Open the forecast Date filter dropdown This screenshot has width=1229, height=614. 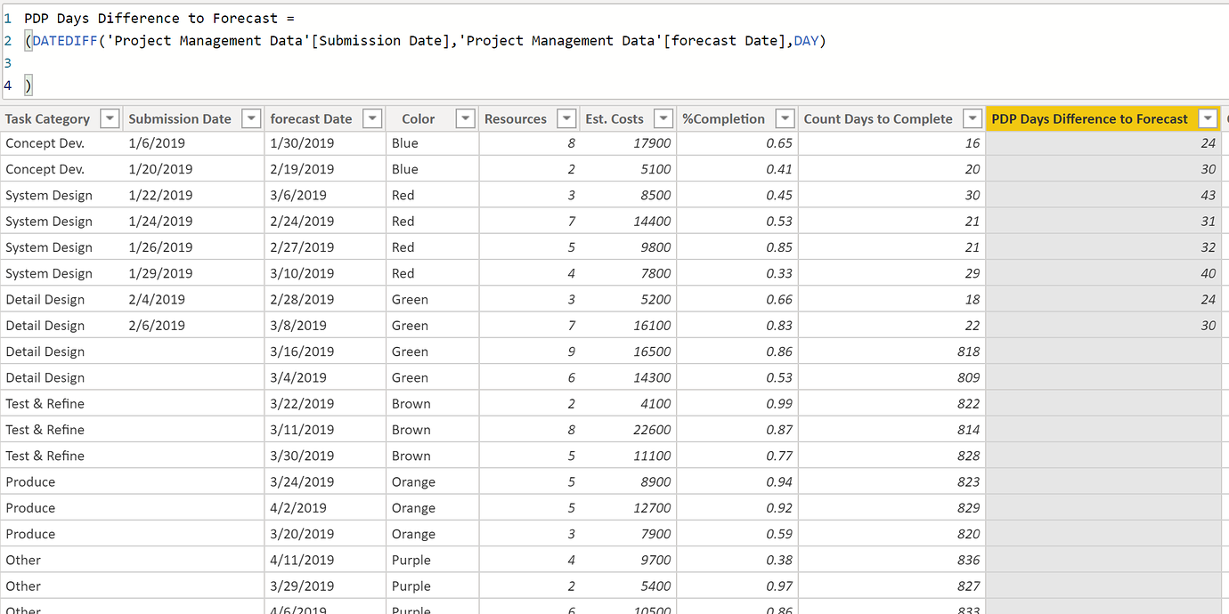pyautogui.click(x=372, y=118)
